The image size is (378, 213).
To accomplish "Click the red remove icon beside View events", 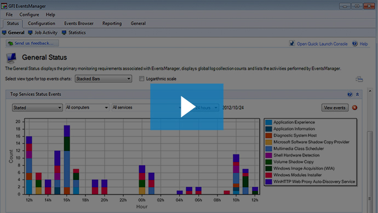I will pyautogui.click(x=354, y=108).
